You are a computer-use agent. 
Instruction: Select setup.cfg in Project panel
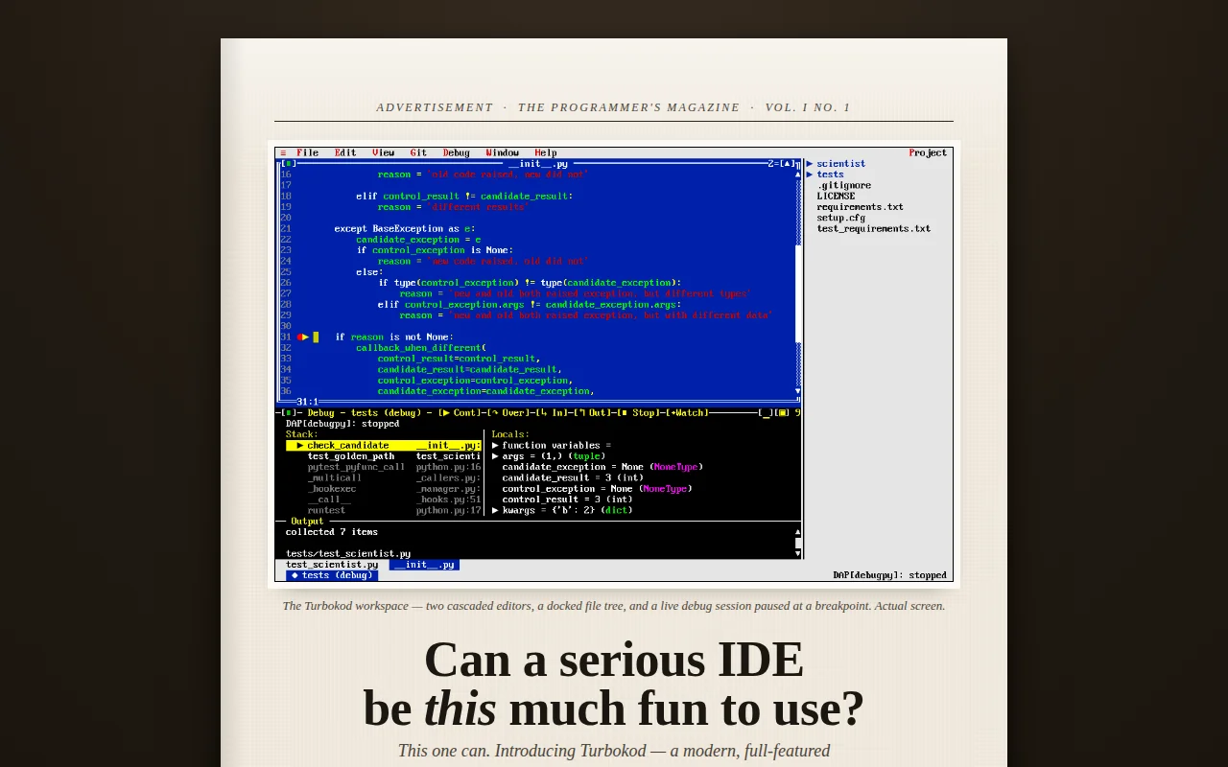coord(840,218)
